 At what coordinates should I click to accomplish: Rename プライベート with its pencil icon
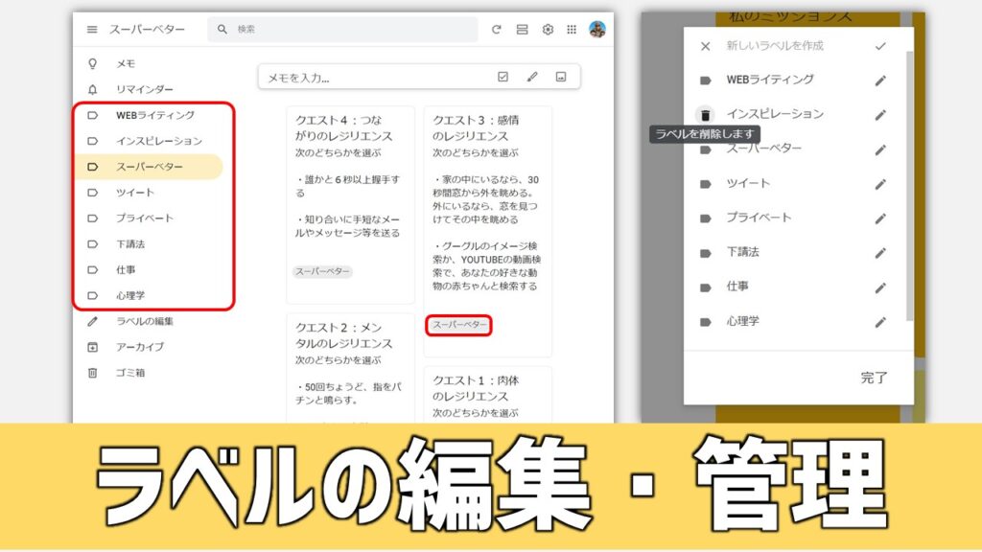point(880,219)
